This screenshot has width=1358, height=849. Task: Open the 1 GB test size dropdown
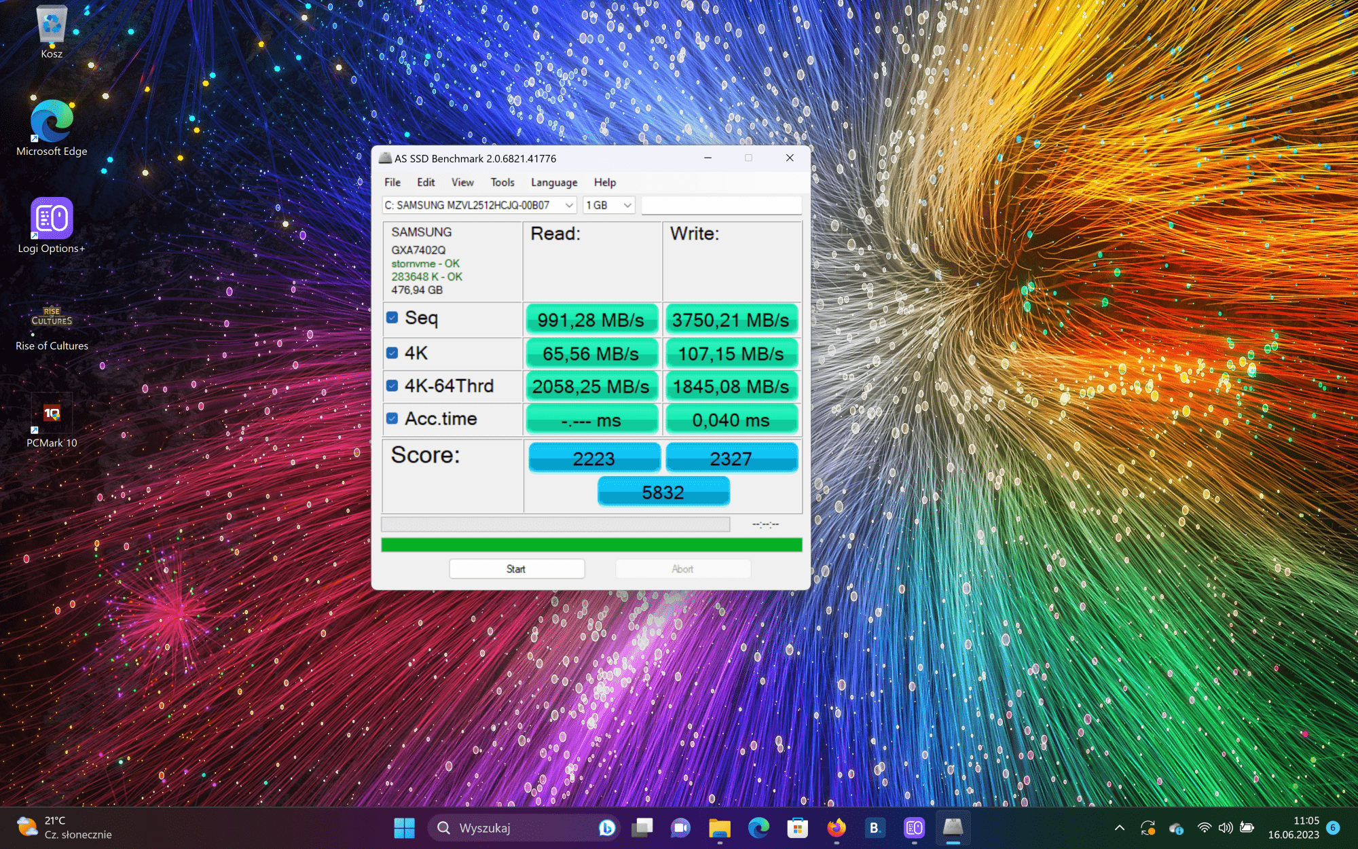click(x=627, y=205)
